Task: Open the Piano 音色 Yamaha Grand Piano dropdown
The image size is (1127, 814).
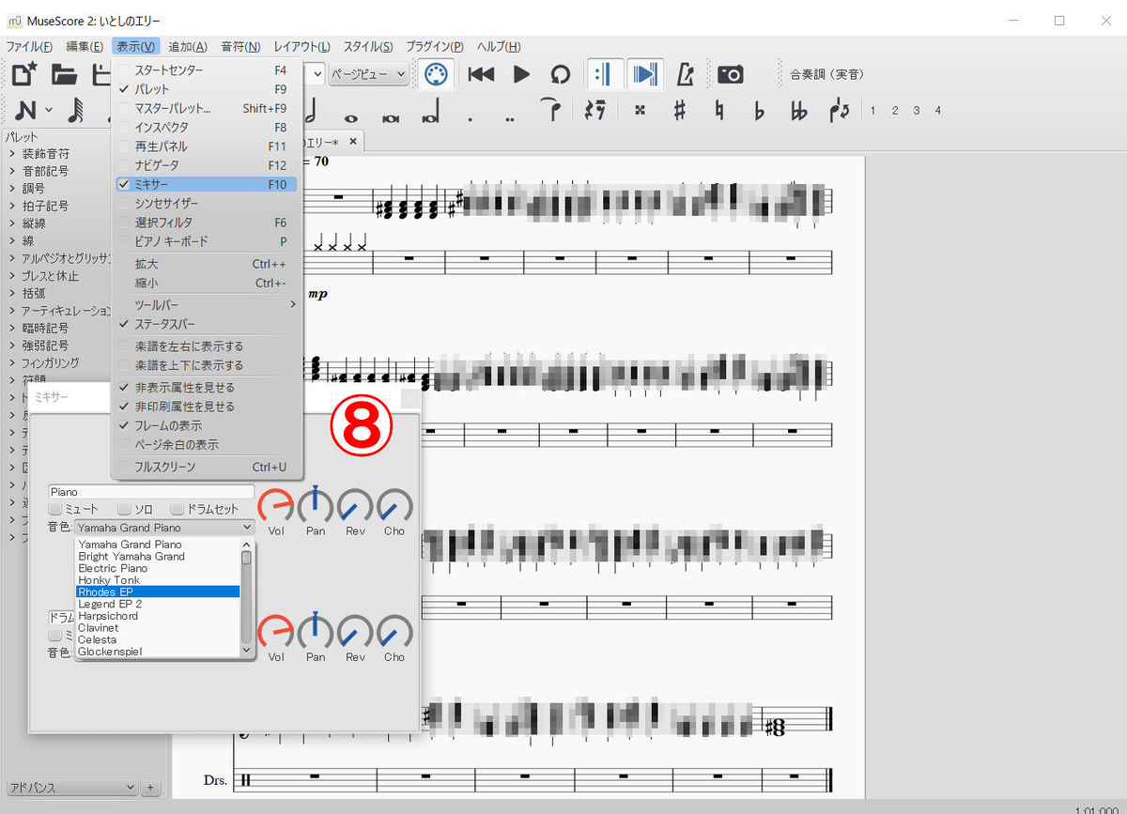Action: click(x=164, y=528)
